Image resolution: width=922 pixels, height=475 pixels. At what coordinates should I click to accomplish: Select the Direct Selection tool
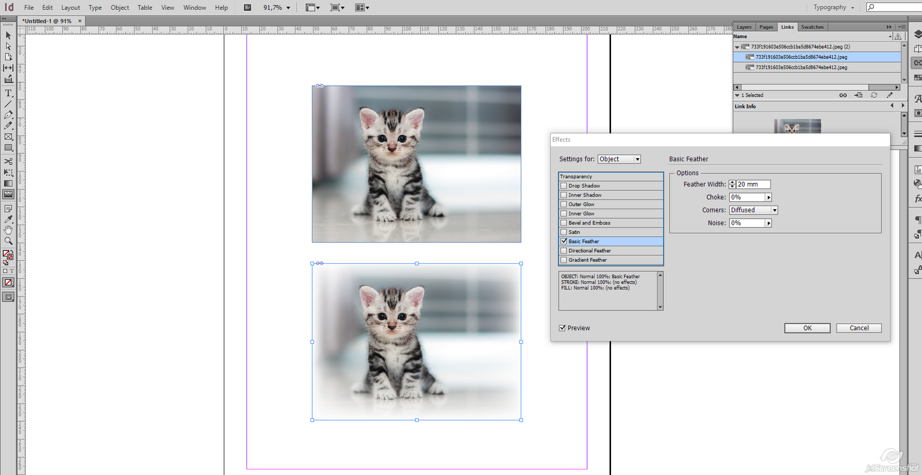(9, 46)
